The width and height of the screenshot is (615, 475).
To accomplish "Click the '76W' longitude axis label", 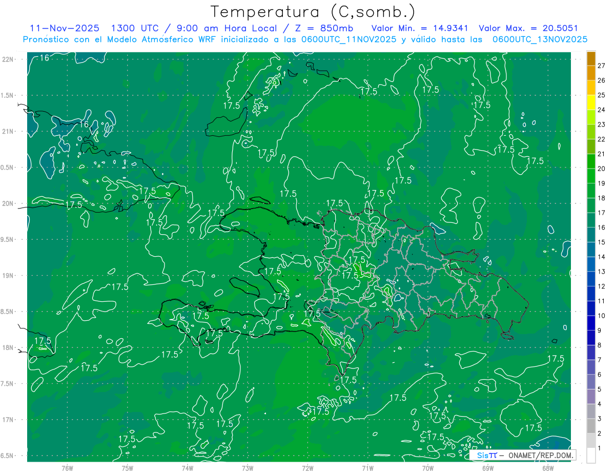I will click(x=67, y=468).
